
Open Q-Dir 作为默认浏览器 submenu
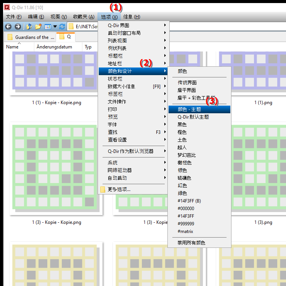[133, 151]
